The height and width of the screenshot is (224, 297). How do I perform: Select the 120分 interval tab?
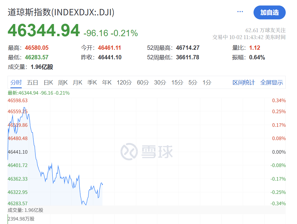(124, 82)
